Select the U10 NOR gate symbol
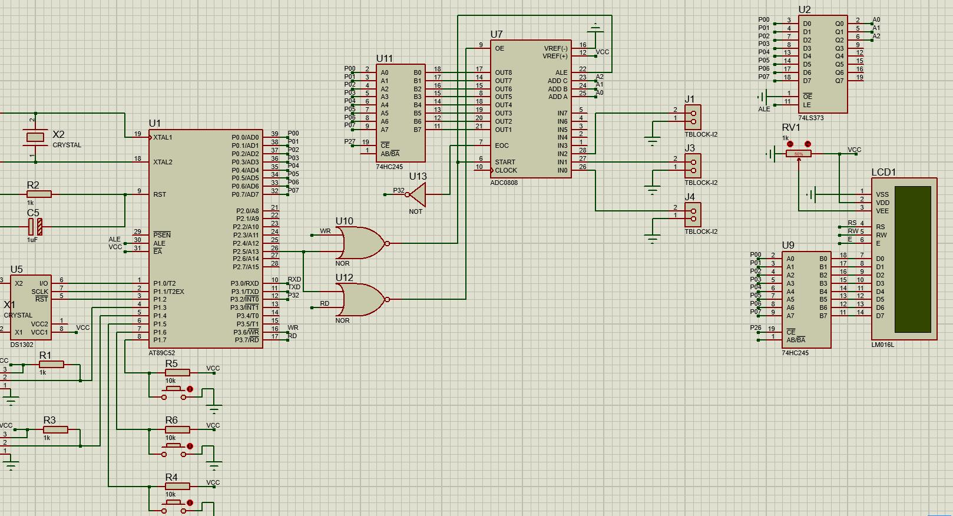Image resolution: width=953 pixels, height=516 pixels. pyautogui.click(x=362, y=243)
